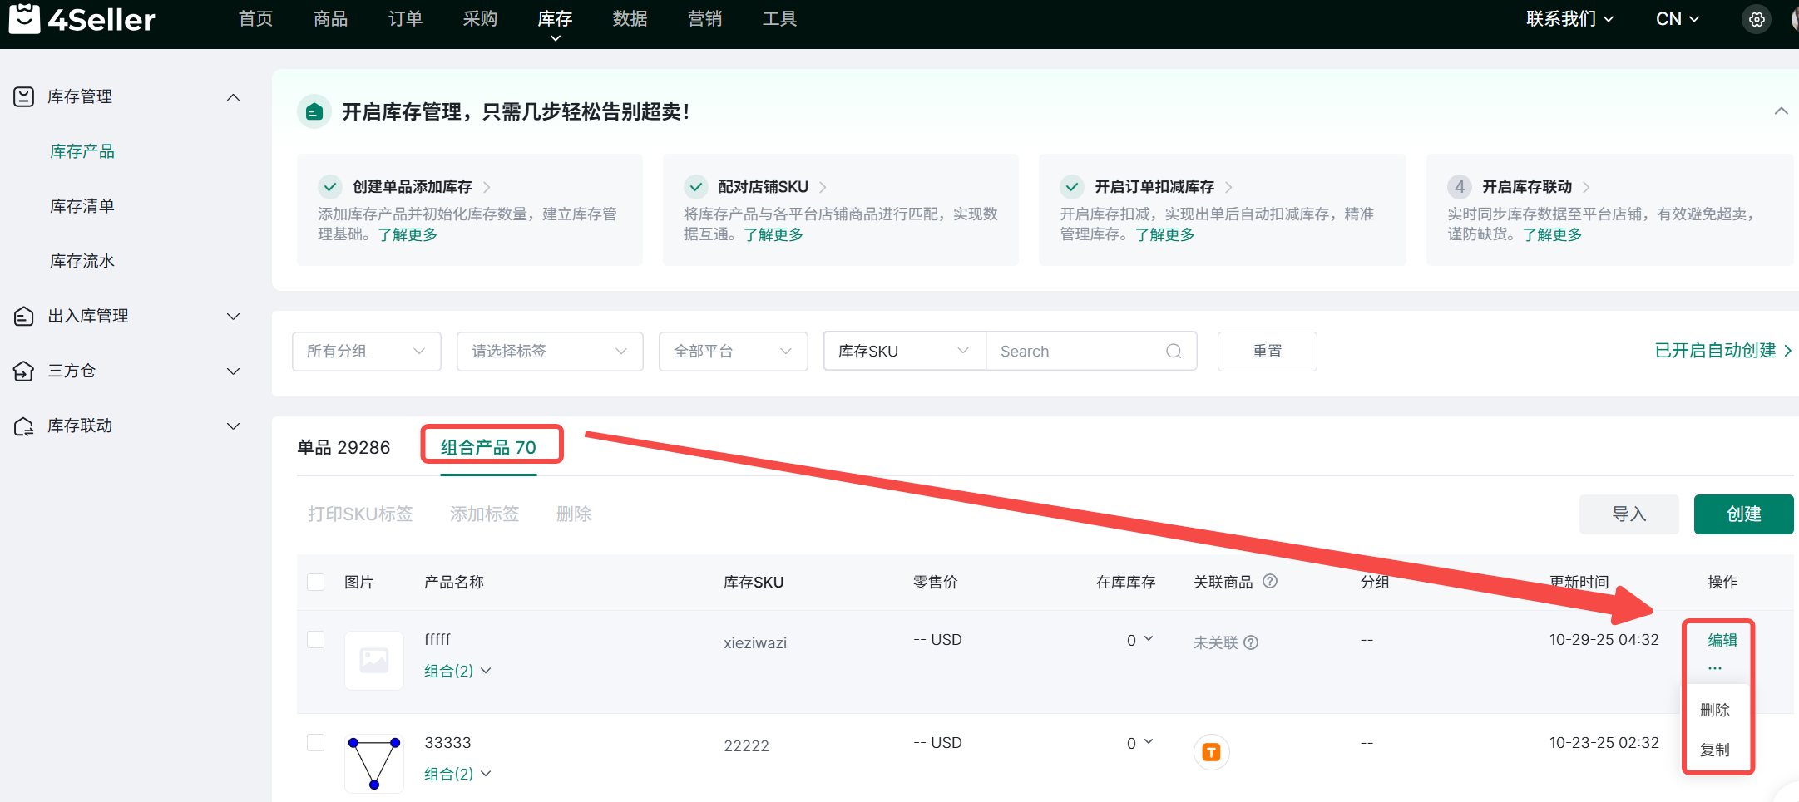1799x802 pixels.
Task: Click the 重置 reset button
Action: pos(1267,352)
